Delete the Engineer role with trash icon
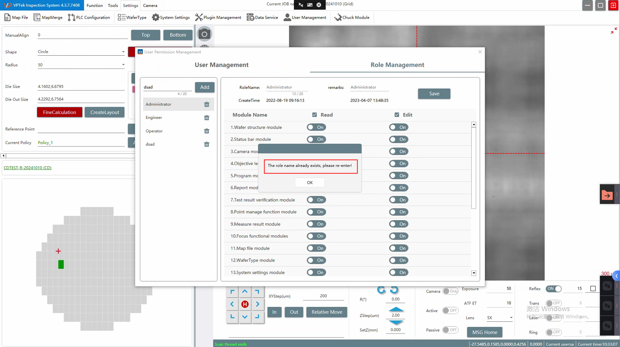Image resolution: width=620 pixels, height=347 pixels. (x=206, y=118)
